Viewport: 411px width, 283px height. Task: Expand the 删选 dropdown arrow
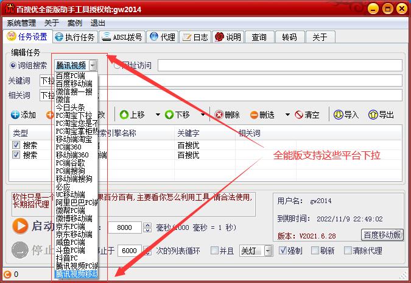click(287, 115)
